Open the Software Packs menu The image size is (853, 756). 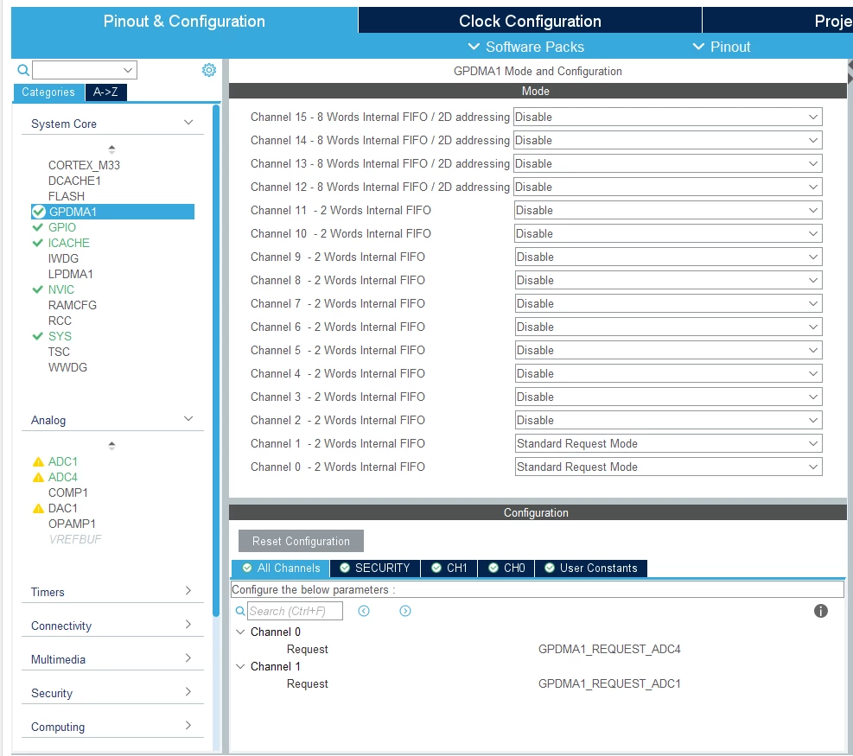point(526,47)
